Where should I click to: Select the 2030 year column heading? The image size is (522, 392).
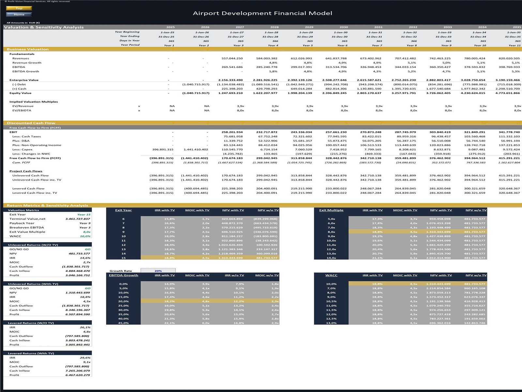pyautogui.click(x=344, y=27)
